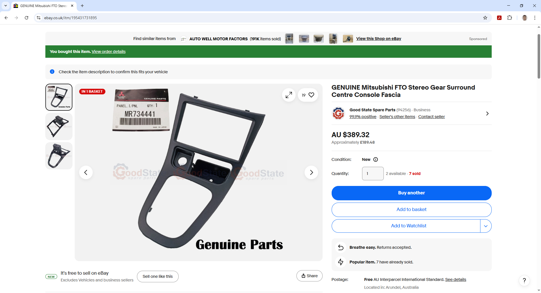The width and height of the screenshot is (541, 293).
Task: Open Seller's other items link
Action: pos(397,117)
